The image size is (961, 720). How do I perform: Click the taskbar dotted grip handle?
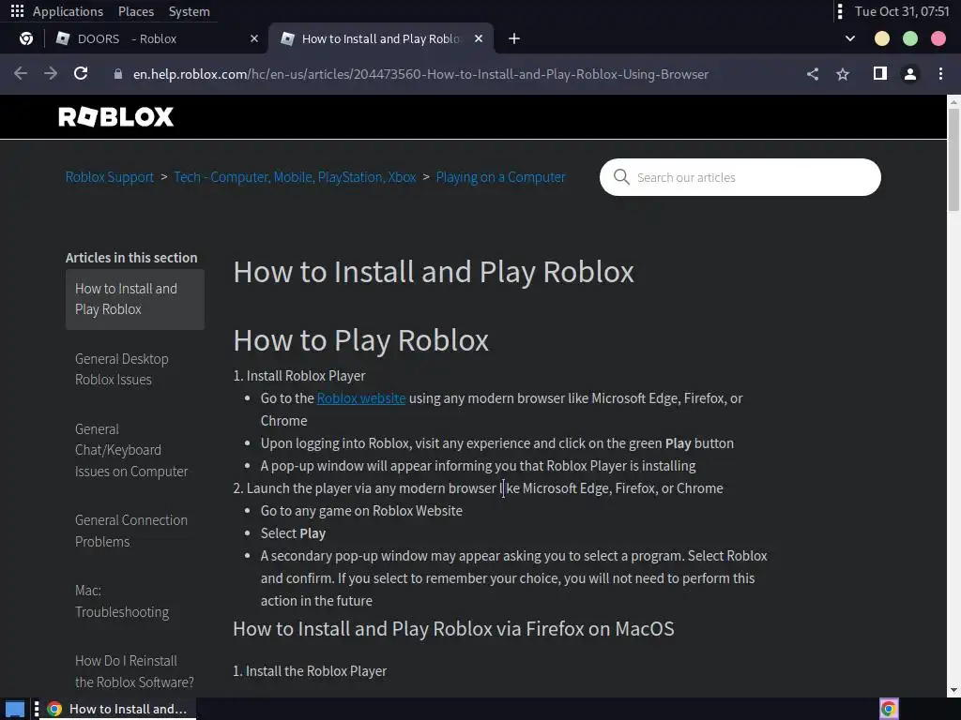37,709
